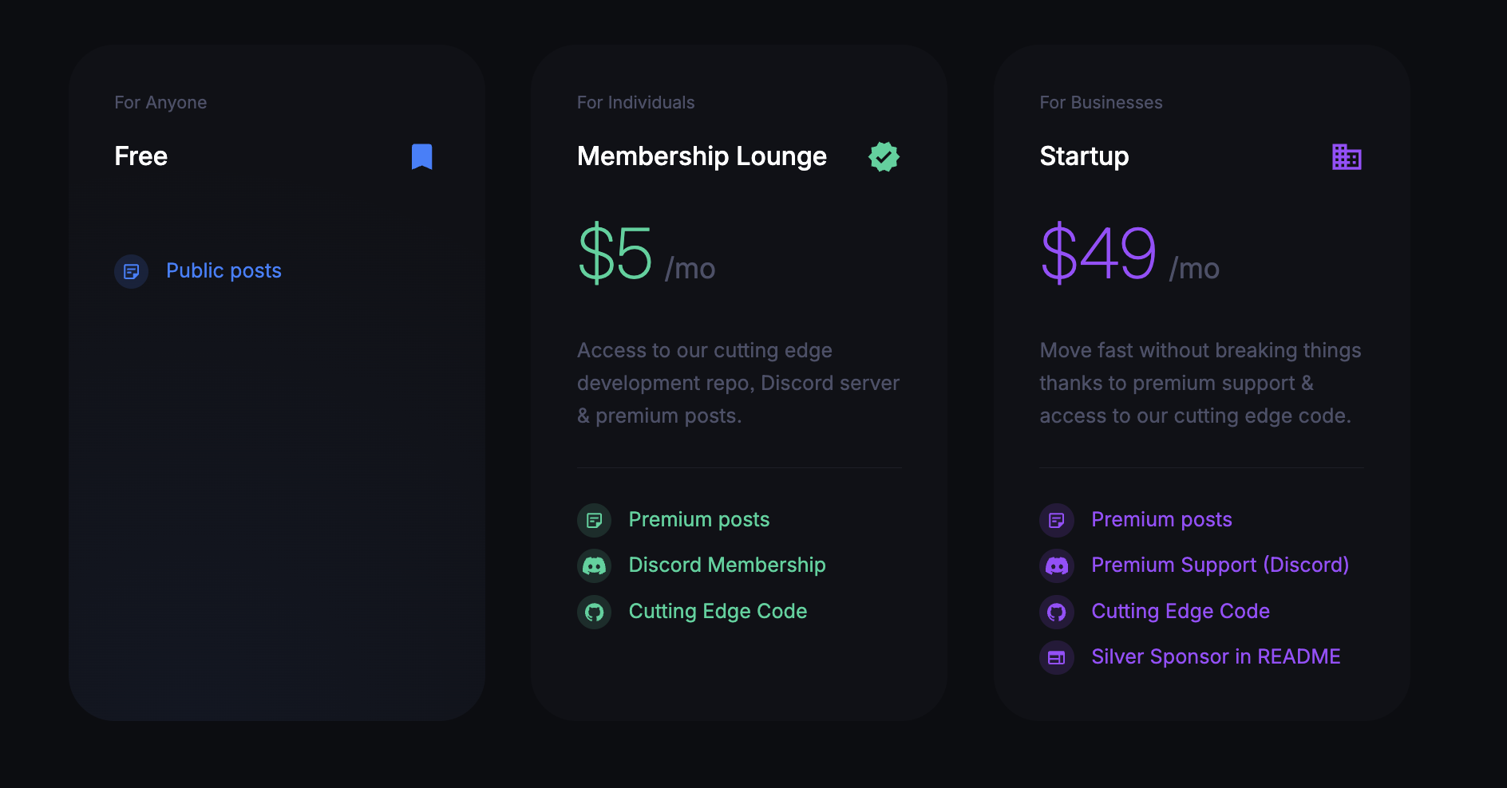Viewport: 1507px width, 788px height.
Task: Click the $49 price on Startup card
Action: [1098, 253]
